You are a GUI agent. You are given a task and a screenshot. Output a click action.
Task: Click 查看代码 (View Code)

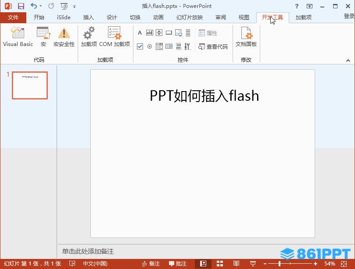[x=213, y=47]
